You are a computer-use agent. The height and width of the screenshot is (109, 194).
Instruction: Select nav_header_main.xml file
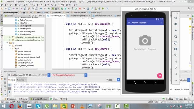25,66
